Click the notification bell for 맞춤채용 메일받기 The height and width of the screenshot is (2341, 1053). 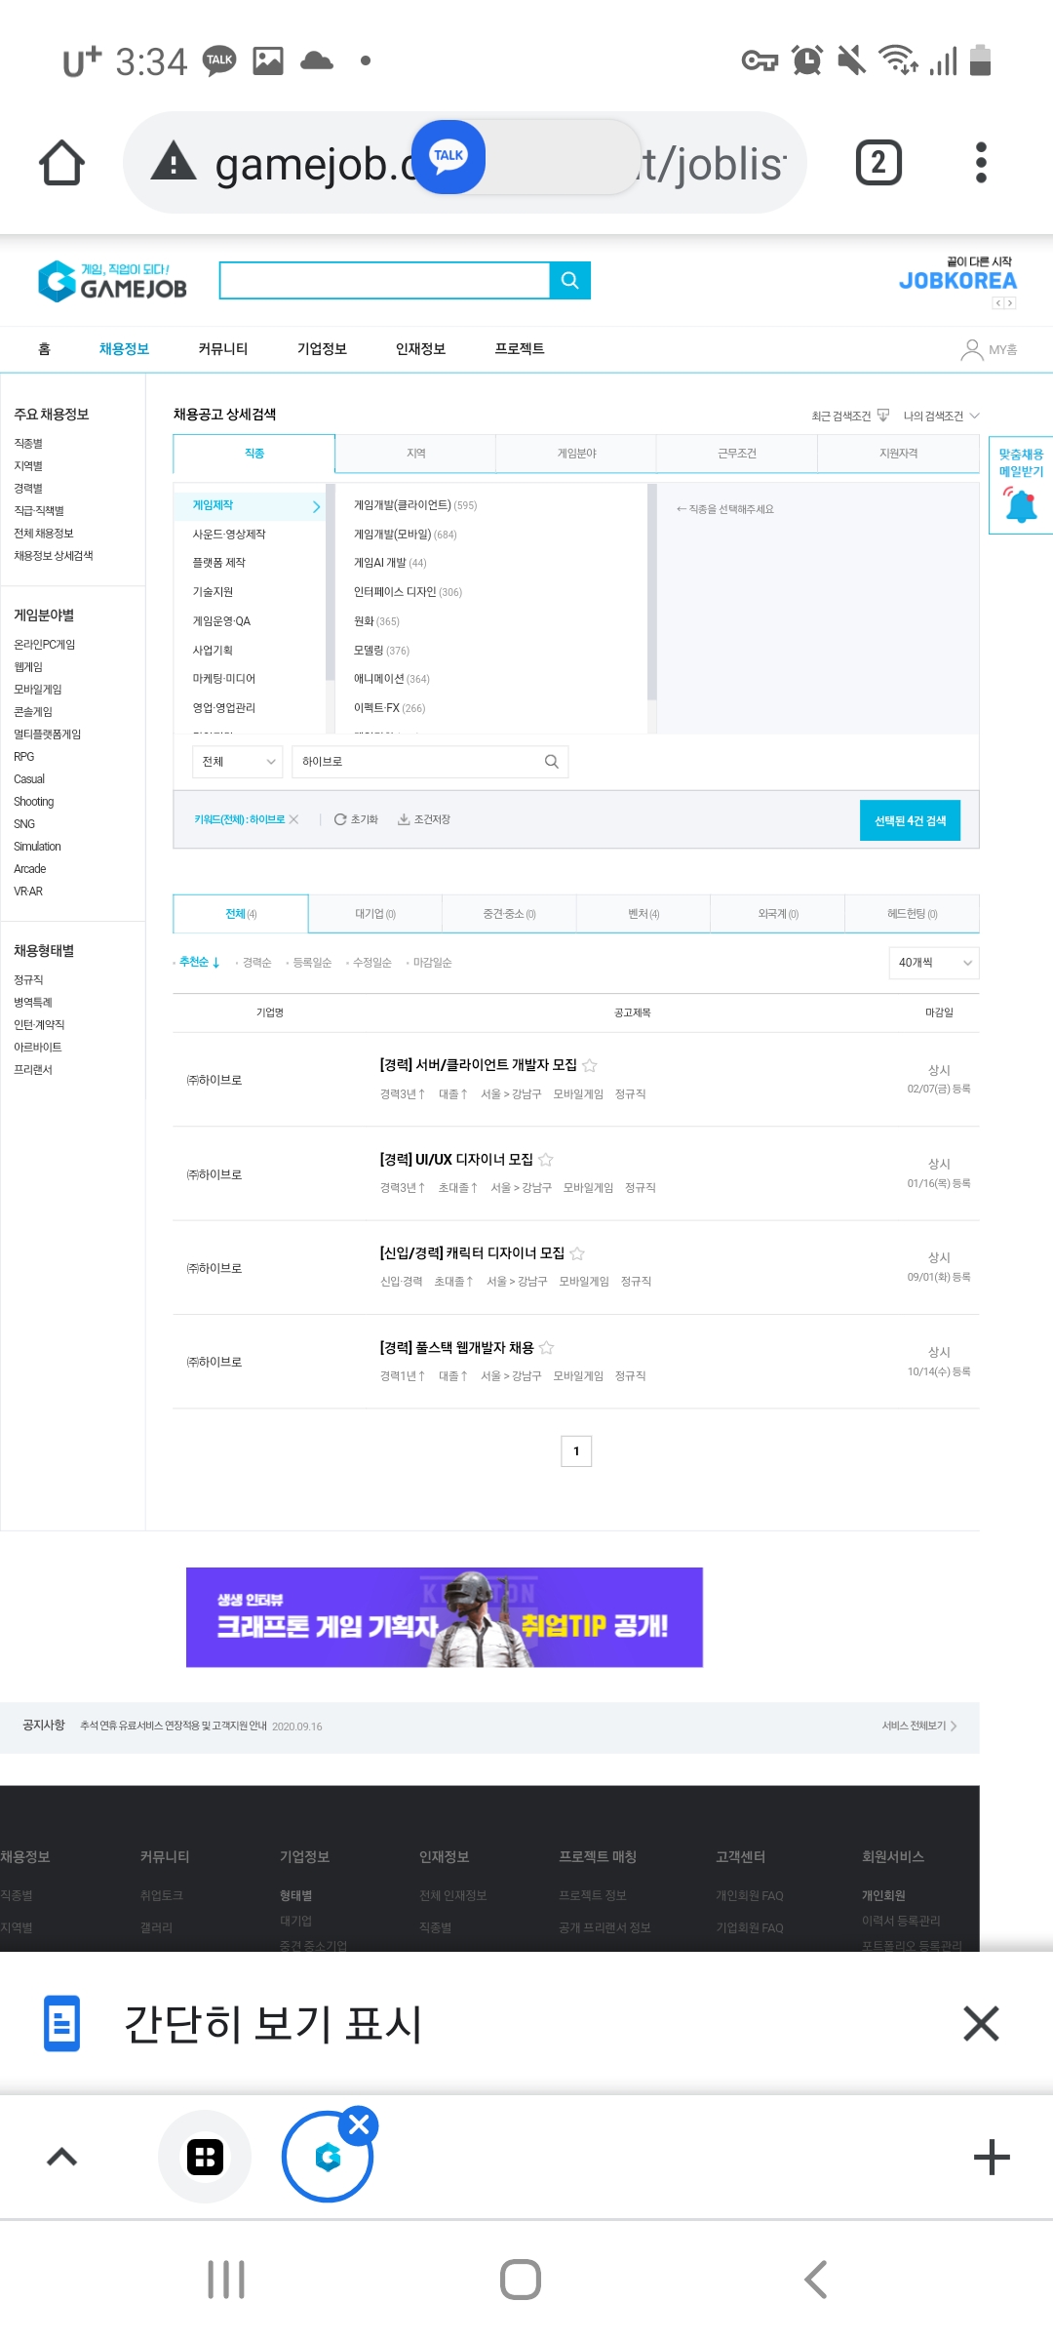(x=1021, y=506)
